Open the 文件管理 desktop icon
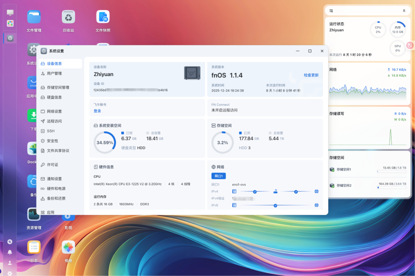 [34, 17]
